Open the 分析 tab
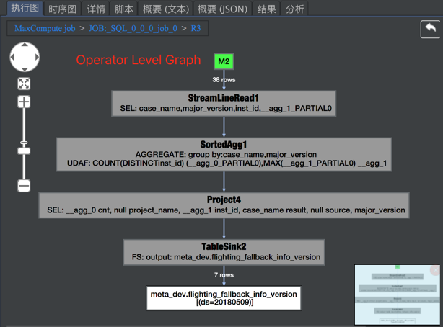443x327 pixels. [x=294, y=9]
